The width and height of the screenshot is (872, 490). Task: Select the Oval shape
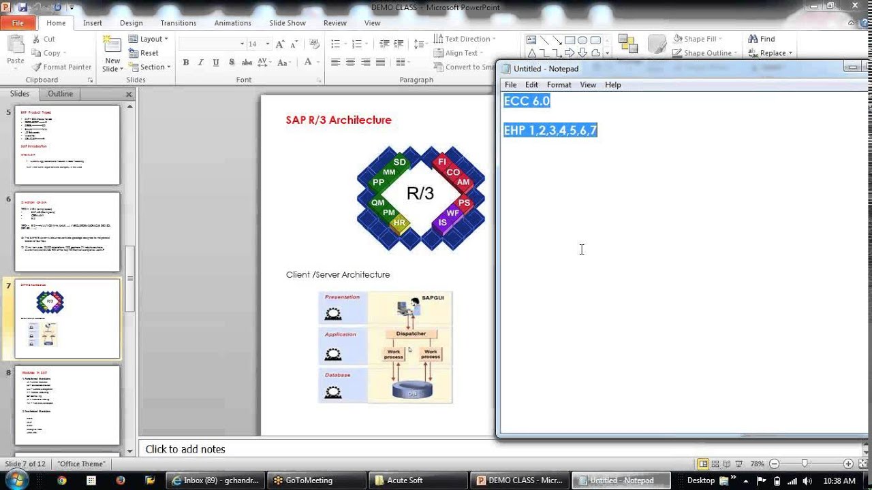pyautogui.click(x=582, y=39)
